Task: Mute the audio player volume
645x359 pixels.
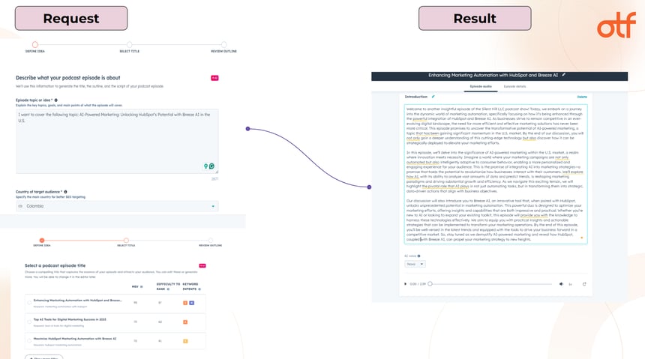Action: (x=561, y=284)
